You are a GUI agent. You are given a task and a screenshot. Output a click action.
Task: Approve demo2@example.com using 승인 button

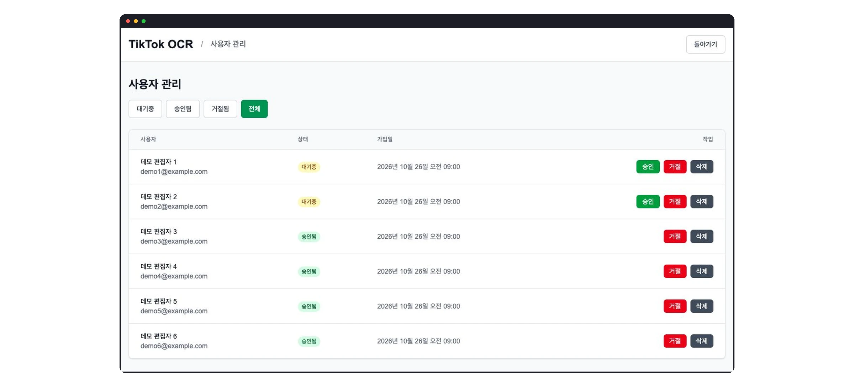tap(648, 201)
